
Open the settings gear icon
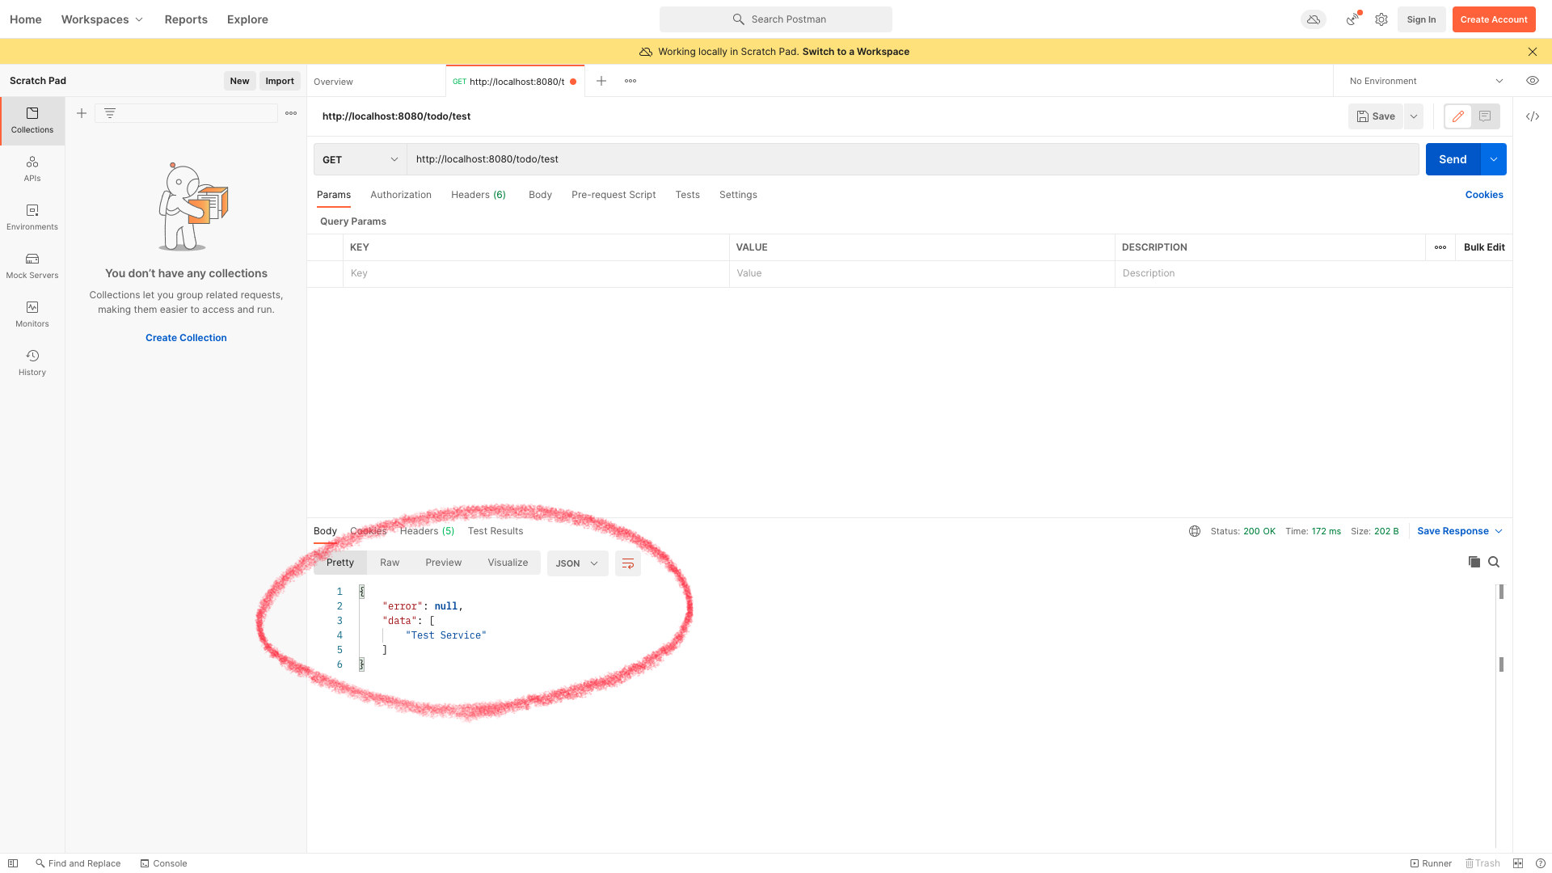click(x=1381, y=19)
